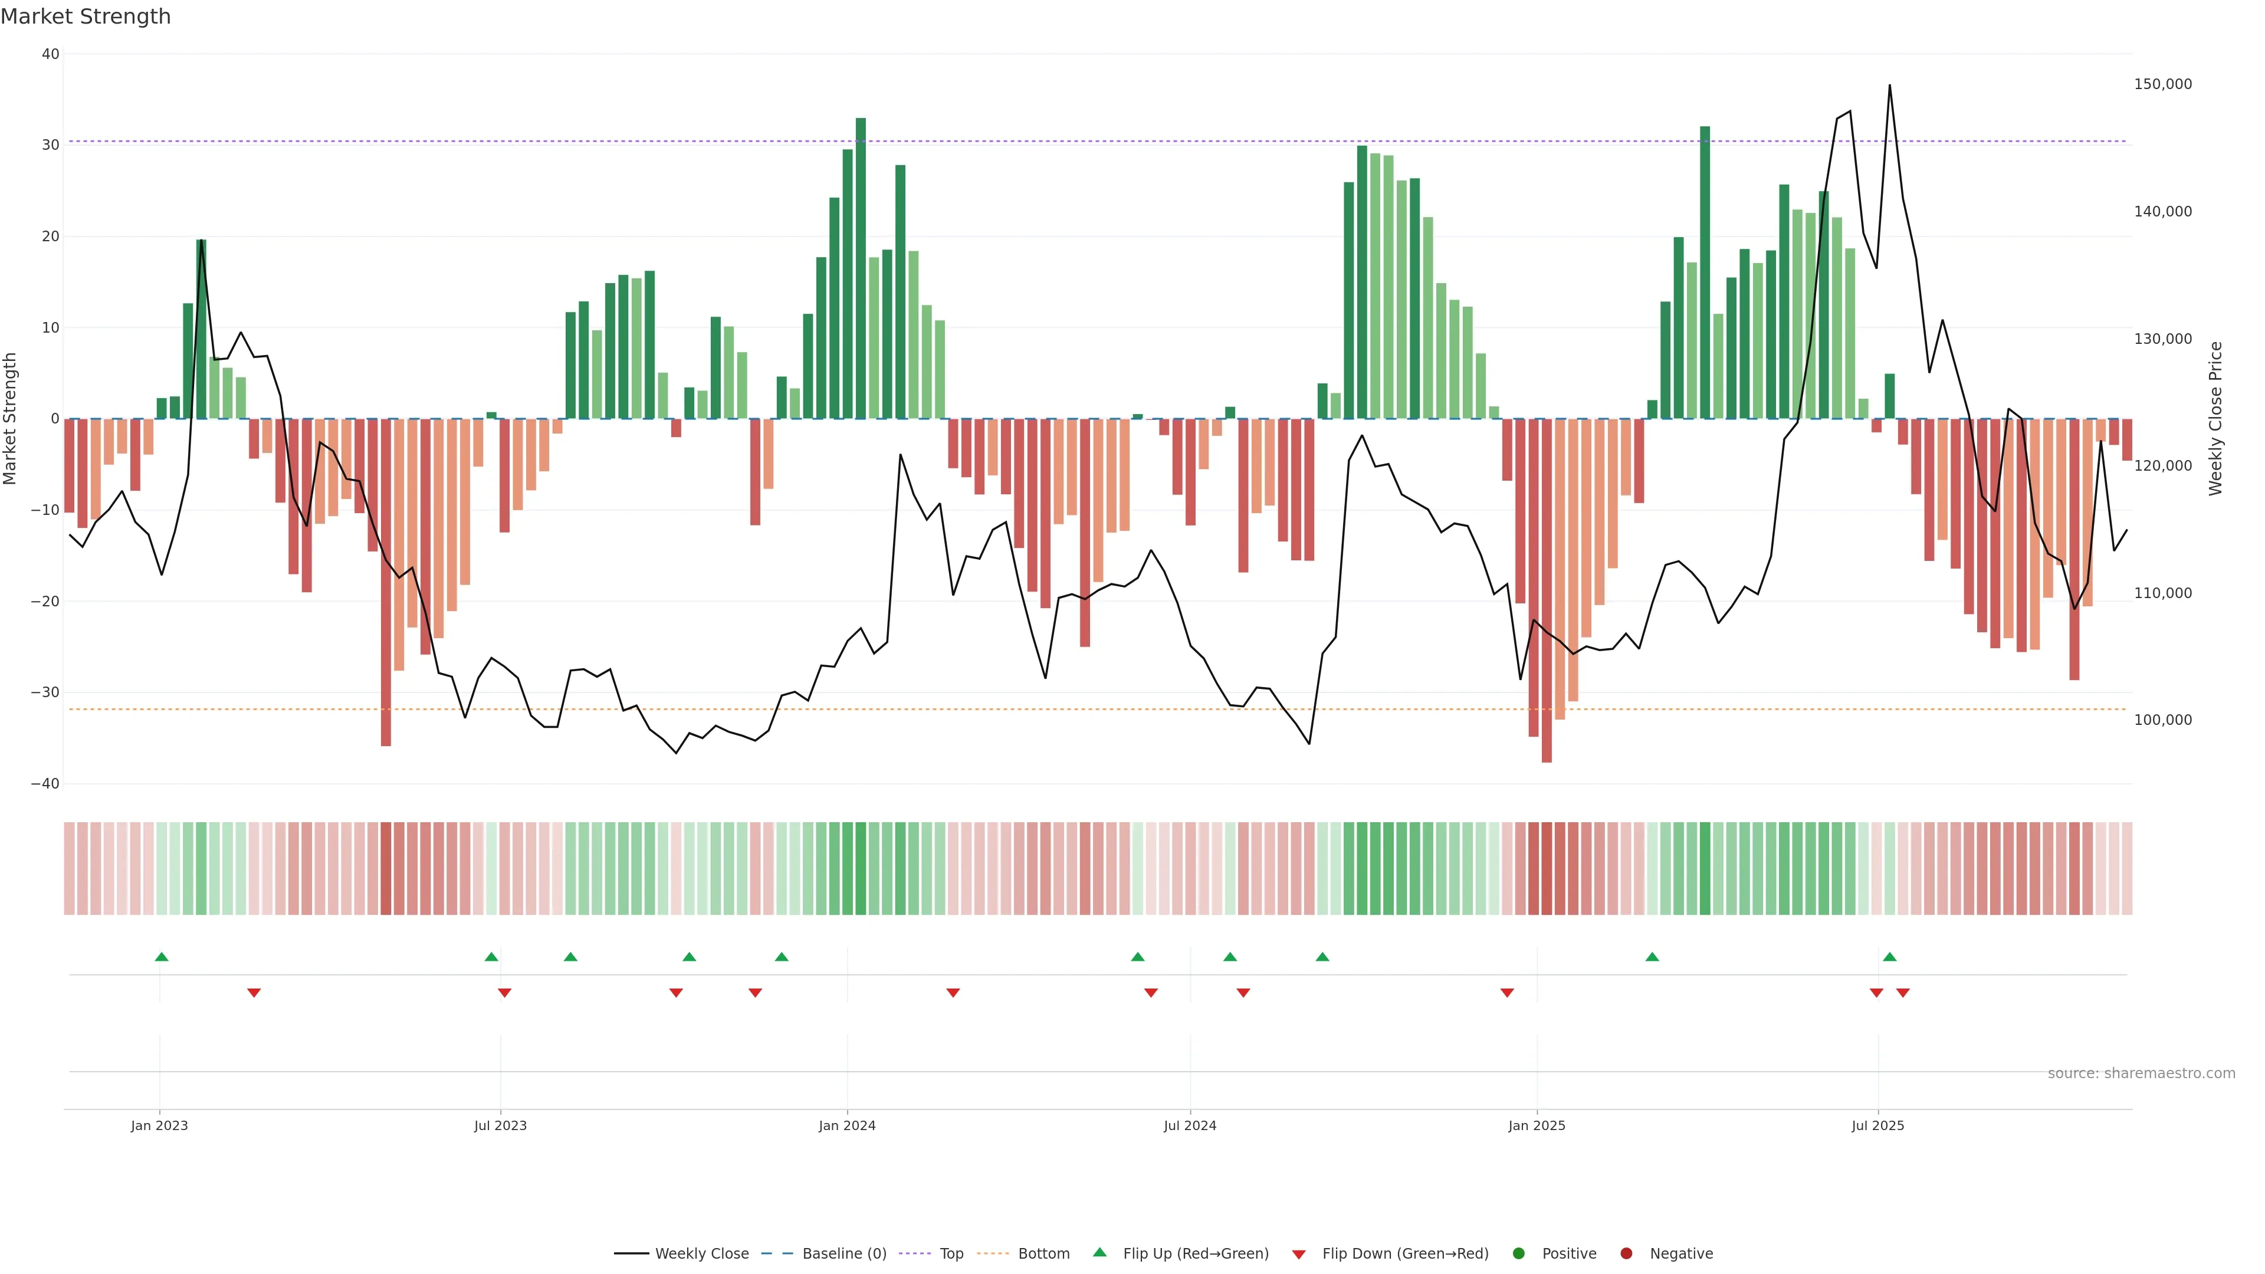Click the Jul 2025 x-axis label
2265x1274 pixels.
(1877, 1125)
